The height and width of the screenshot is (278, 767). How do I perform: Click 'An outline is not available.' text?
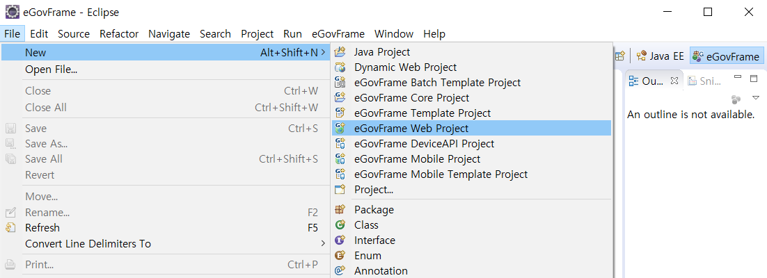point(690,115)
